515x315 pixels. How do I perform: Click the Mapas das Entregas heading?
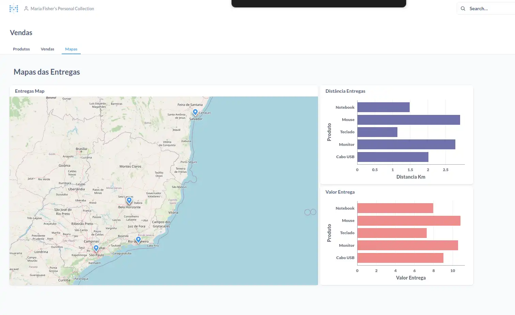click(47, 72)
